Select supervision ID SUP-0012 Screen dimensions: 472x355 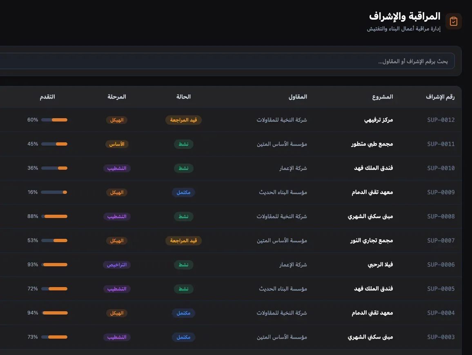tap(441, 120)
